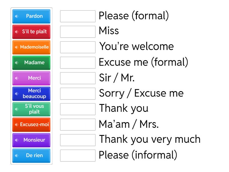Play audio for Merci beaucoup tile

pos(17,94)
